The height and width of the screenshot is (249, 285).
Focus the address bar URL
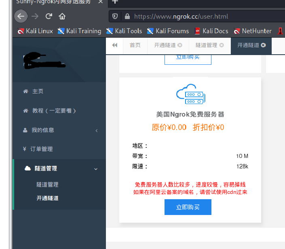click(x=181, y=16)
